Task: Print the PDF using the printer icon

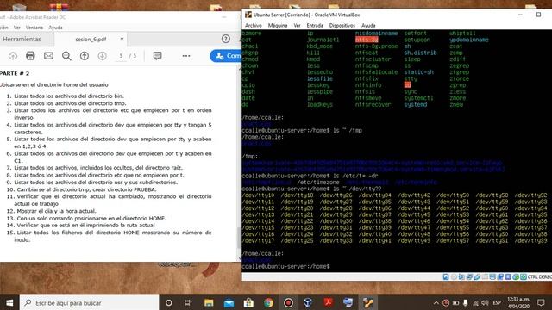Action: point(30,55)
